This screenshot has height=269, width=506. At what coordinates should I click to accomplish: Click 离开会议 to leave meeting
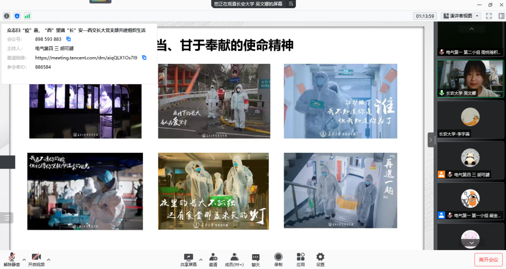[488, 260]
